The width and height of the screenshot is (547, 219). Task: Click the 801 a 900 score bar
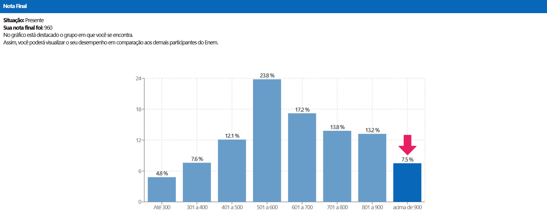(x=372, y=168)
